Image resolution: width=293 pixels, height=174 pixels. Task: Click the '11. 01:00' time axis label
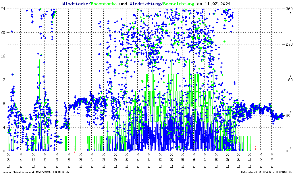click(x=21, y=161)
